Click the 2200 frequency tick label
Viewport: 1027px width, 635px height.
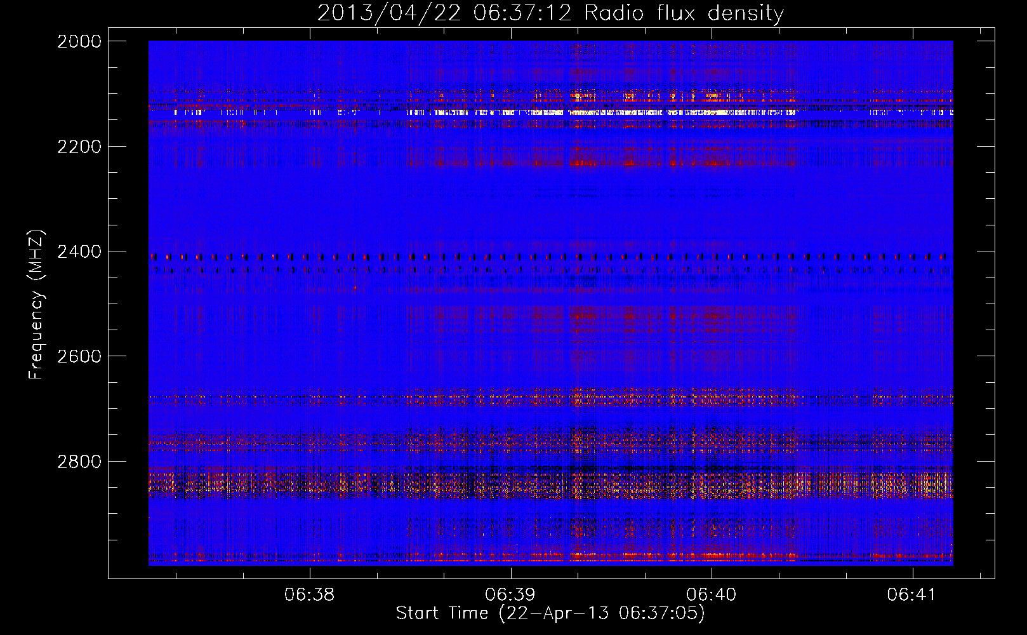click(x=79, y=147)
